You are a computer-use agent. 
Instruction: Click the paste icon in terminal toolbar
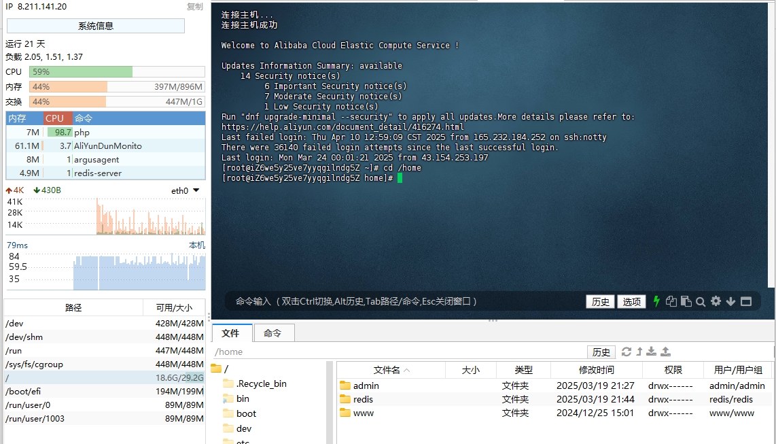686,301
